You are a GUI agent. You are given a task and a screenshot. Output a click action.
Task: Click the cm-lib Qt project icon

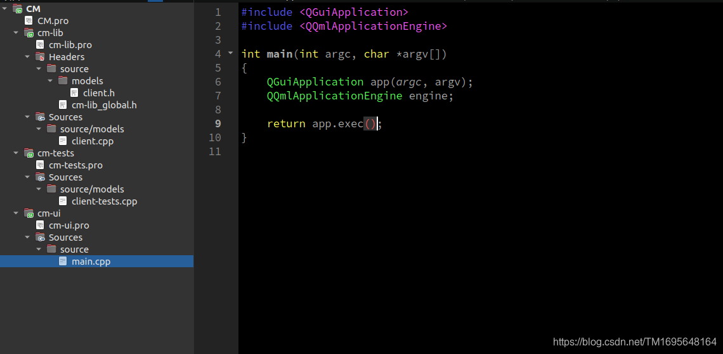(29, 33)
